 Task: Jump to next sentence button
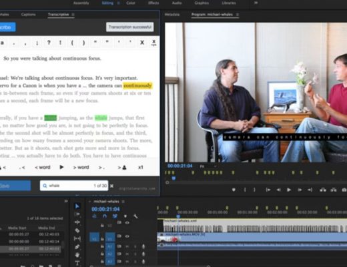pos(101,168)
